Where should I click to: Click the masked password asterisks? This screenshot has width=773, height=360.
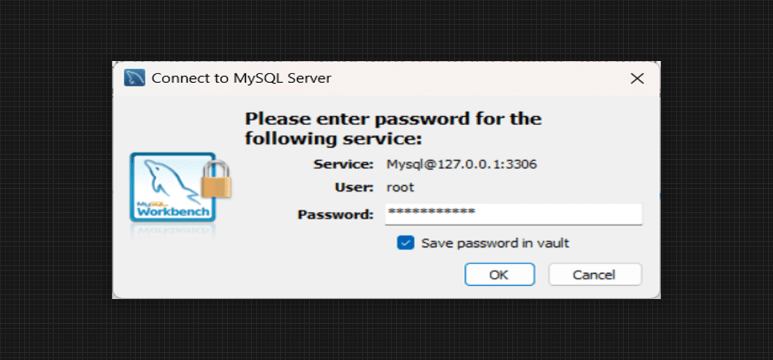tap(431, 213)
